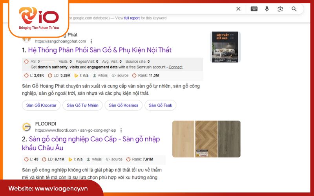Select the Sàn Gỗ Teak chip

[161, 105]
